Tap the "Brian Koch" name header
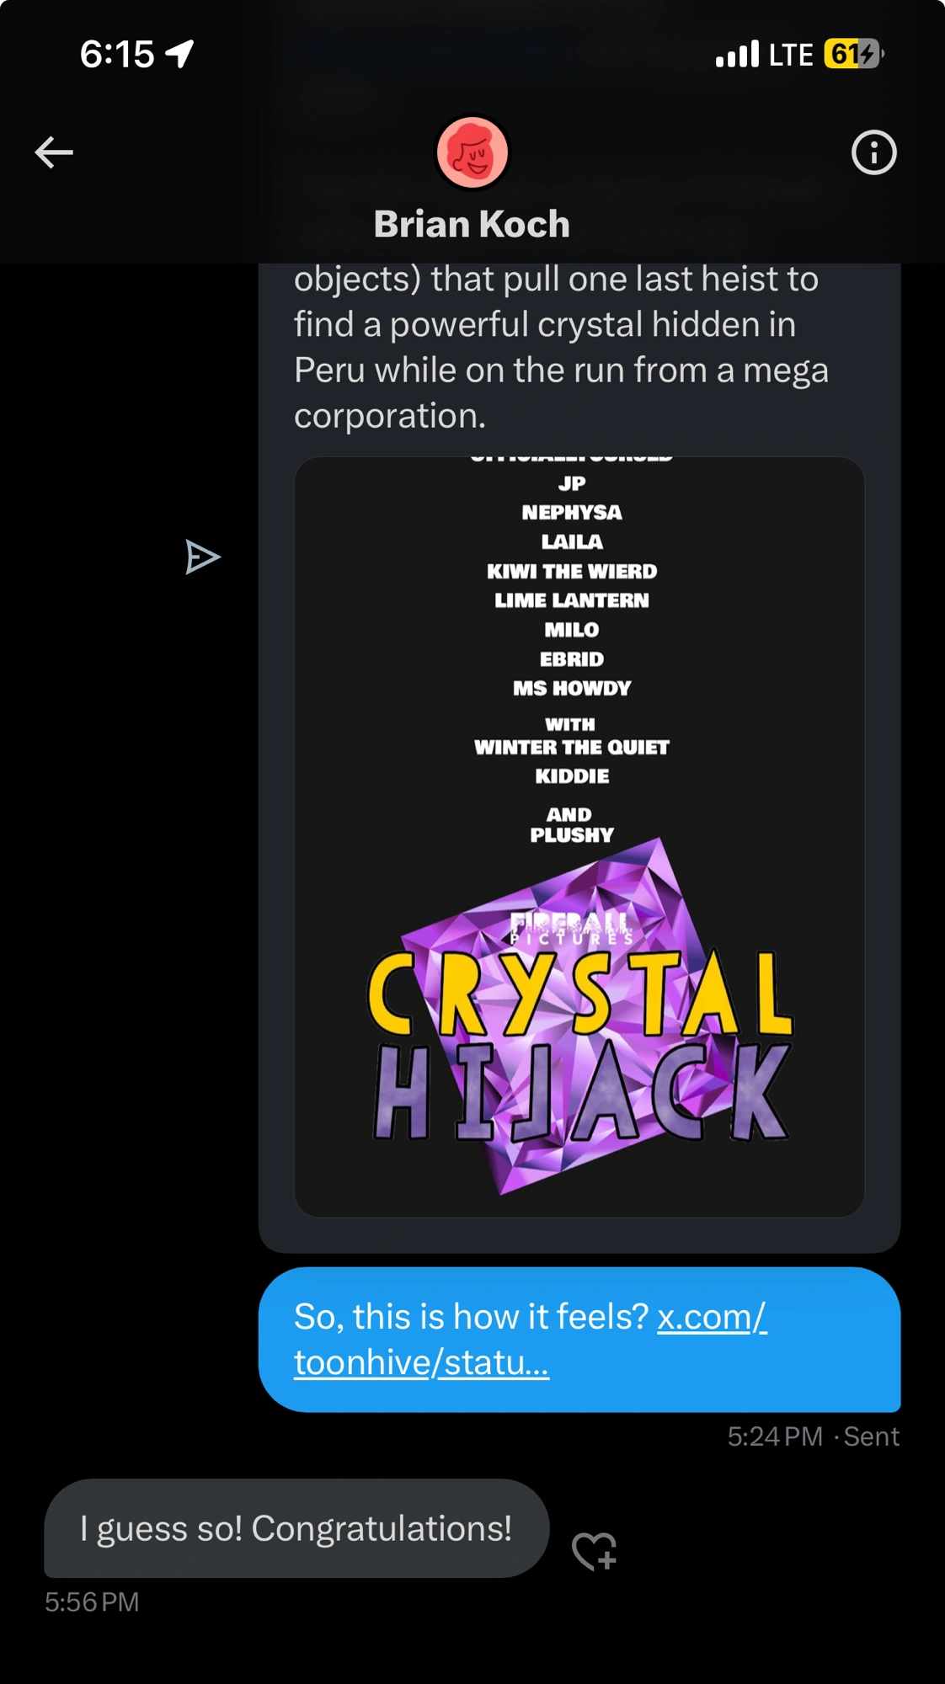 [x=472, y=224]
